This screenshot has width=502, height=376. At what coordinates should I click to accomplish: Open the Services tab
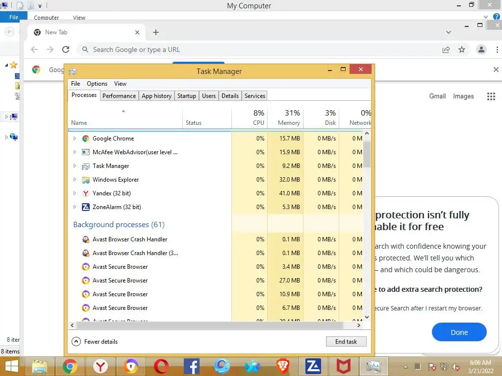coord(255,96)
